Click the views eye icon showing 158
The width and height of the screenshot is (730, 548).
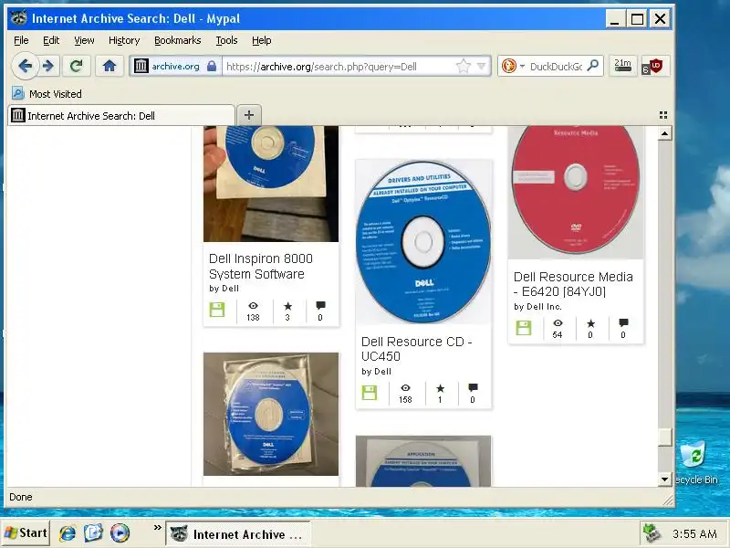tap(405, 388)
